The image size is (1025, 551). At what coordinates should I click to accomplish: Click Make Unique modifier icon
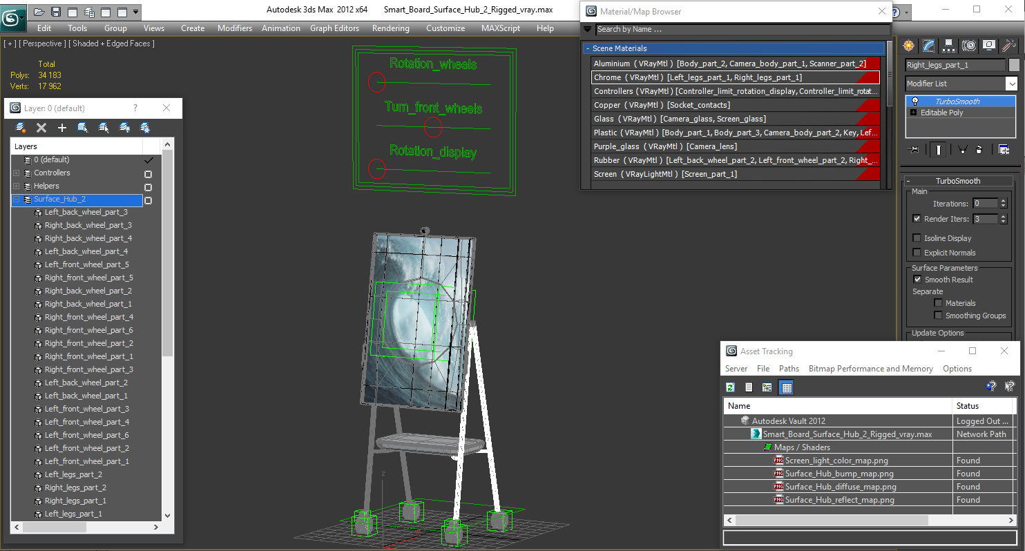point(961,149)
